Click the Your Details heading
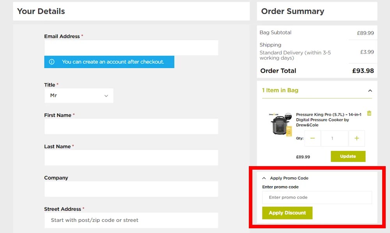 41,11
